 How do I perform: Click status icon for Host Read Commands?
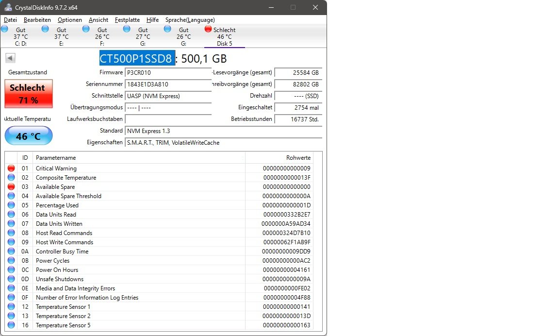coord(11,233)
